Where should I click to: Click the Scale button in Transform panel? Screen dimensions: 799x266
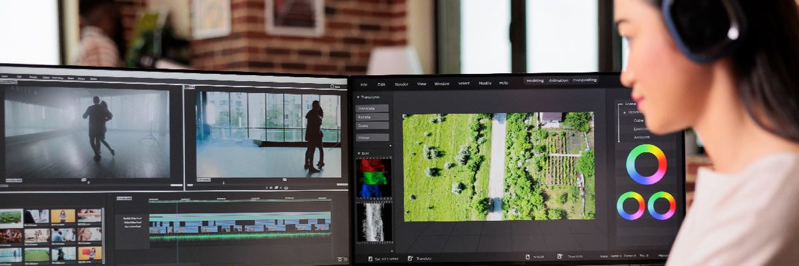coord(372,125)
